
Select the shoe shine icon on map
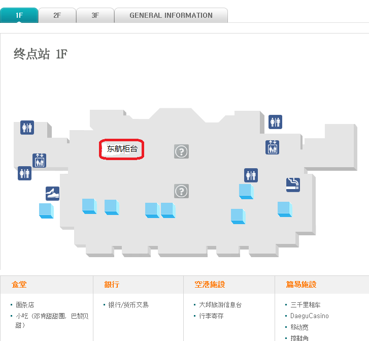click(52, 194)
